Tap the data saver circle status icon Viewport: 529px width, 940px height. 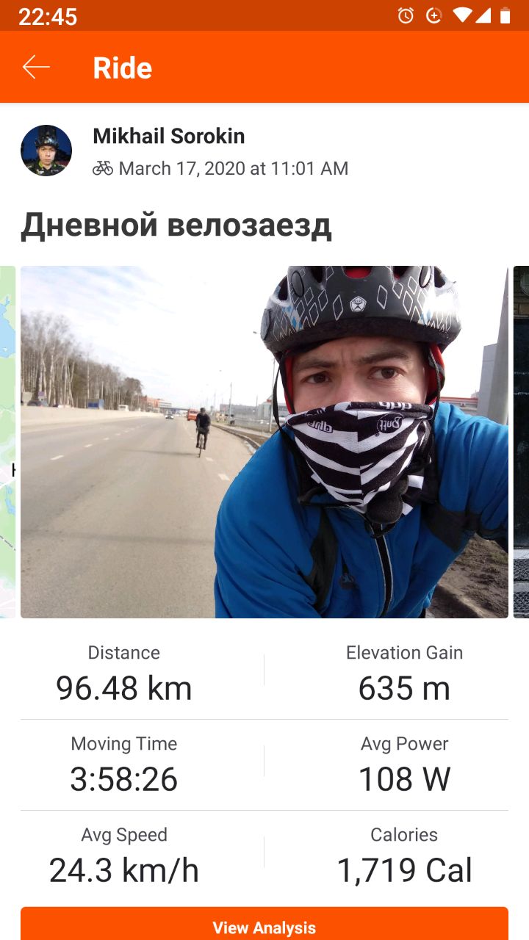(x=434, y=15)
